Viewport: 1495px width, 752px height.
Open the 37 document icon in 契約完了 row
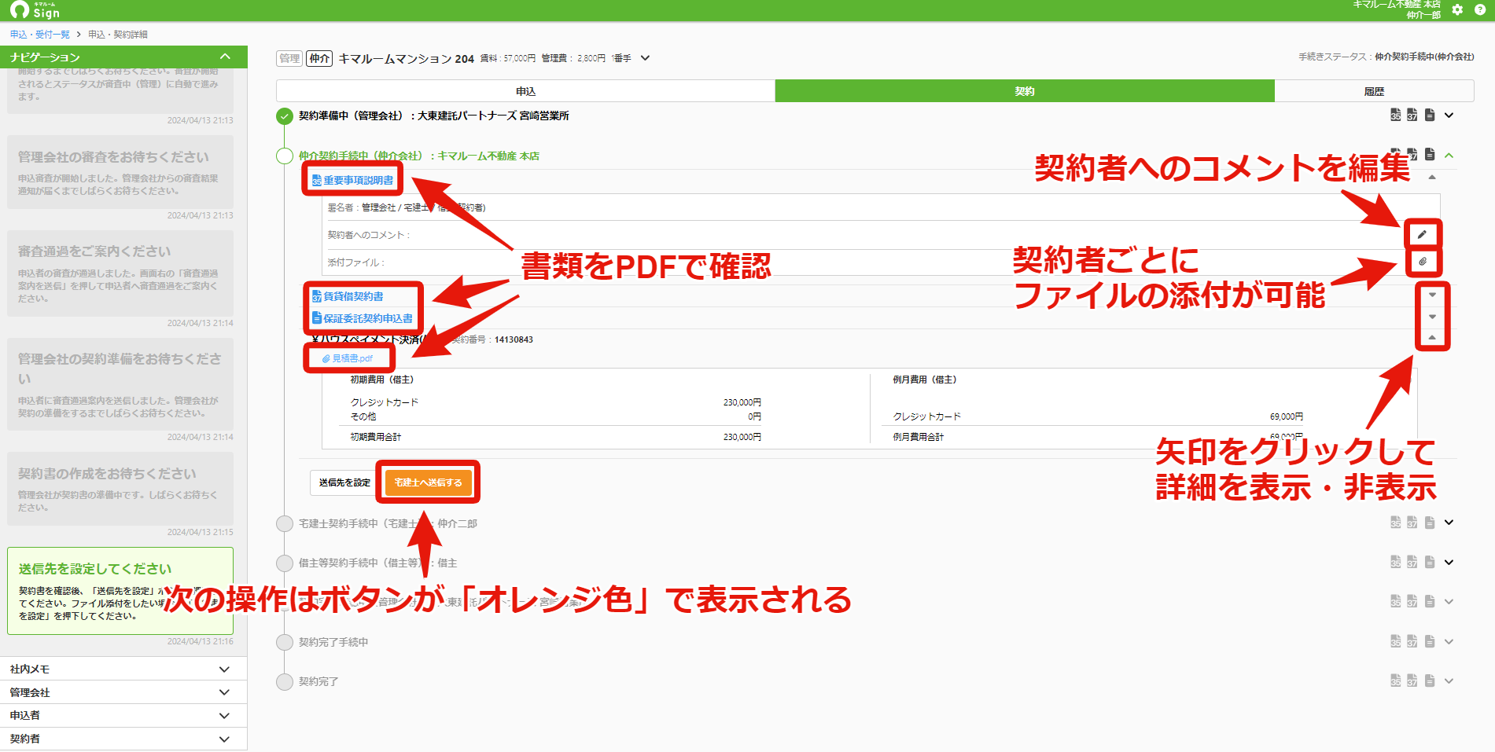click(1412, 680)
